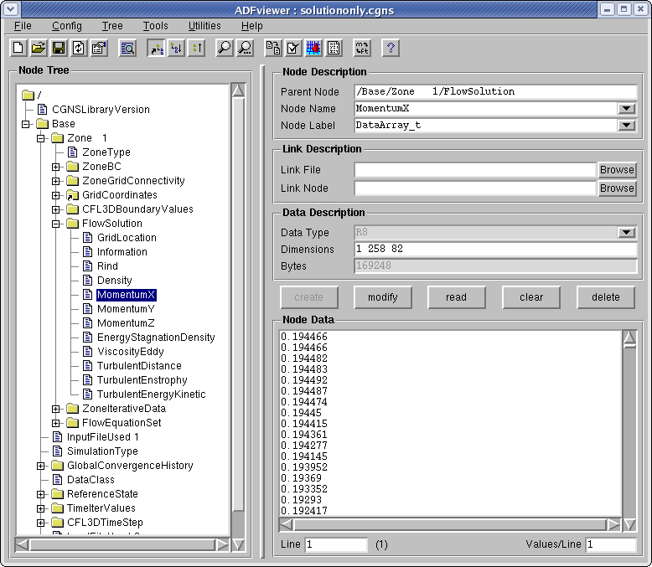Image resolution: width=652 pixels, height=567 pixels.
Task: Click the window menu button in title bar
Action: (x=11, y=8)
